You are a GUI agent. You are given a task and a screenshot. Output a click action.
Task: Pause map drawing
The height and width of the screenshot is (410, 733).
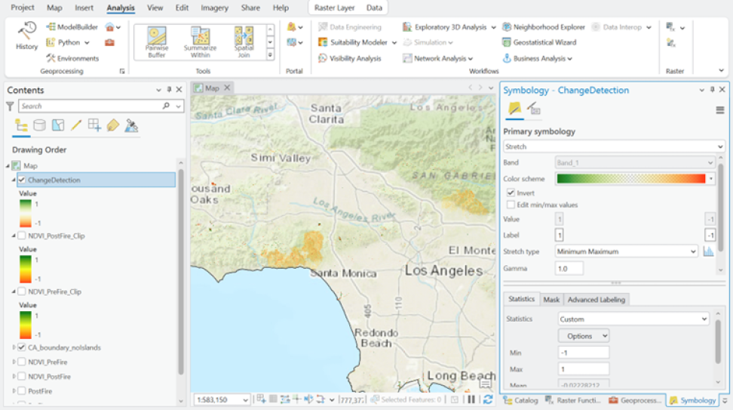pyautogui.click(x=471, y=399)
